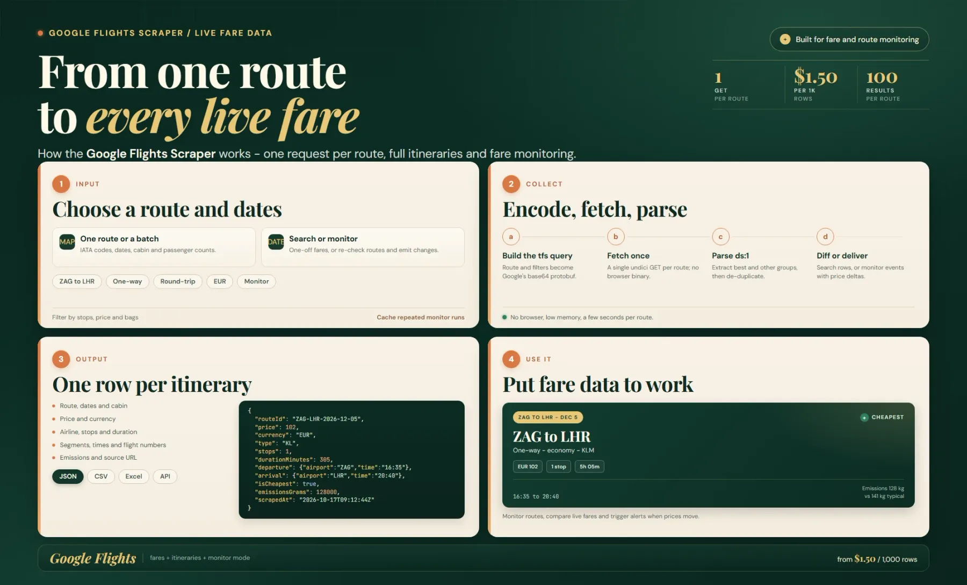This screenshot has height=585, width=967.
Task: Click the DATE icon beside Search or monitor
Action: pyautogui.click(x=276, y=242)
